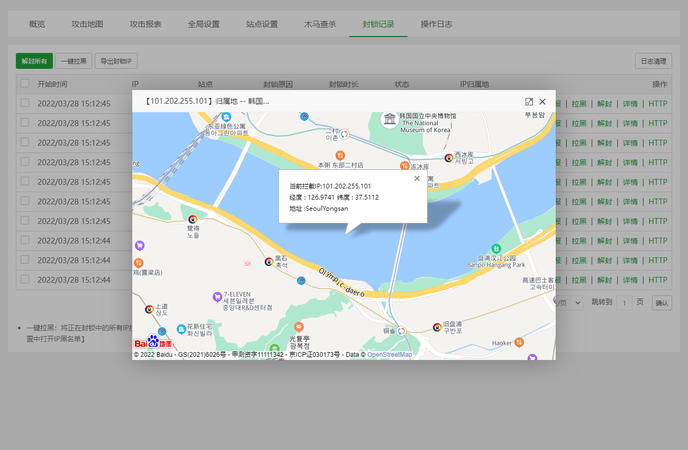
Task: Click the 7-ELEVEN shopping cart marker
Action: pos(216,296)
